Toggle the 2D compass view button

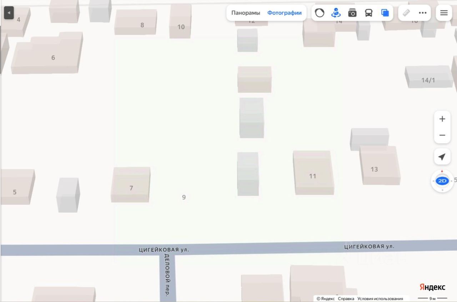coord(442,181)
